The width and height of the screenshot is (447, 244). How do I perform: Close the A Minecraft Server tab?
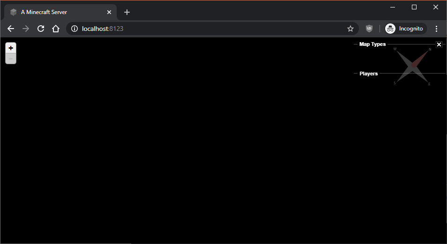click(109, 12)
